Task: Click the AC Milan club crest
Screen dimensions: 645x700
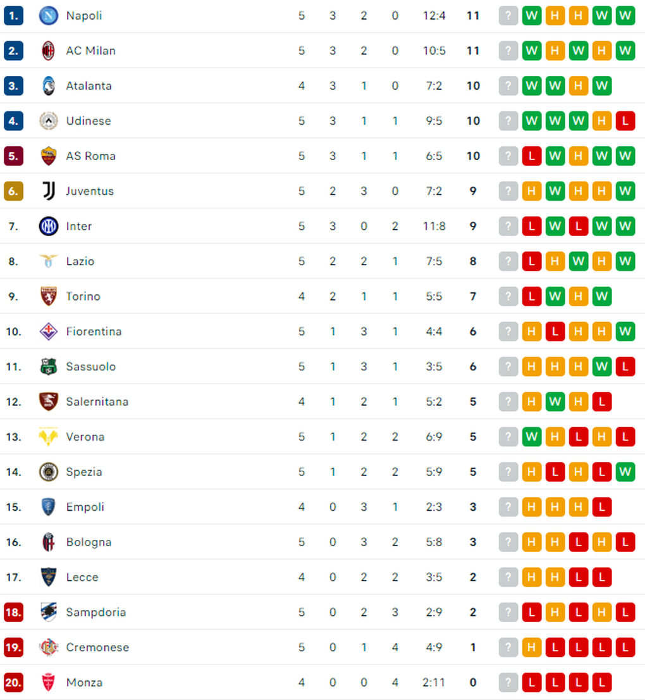Action: [x=48, y=51]
